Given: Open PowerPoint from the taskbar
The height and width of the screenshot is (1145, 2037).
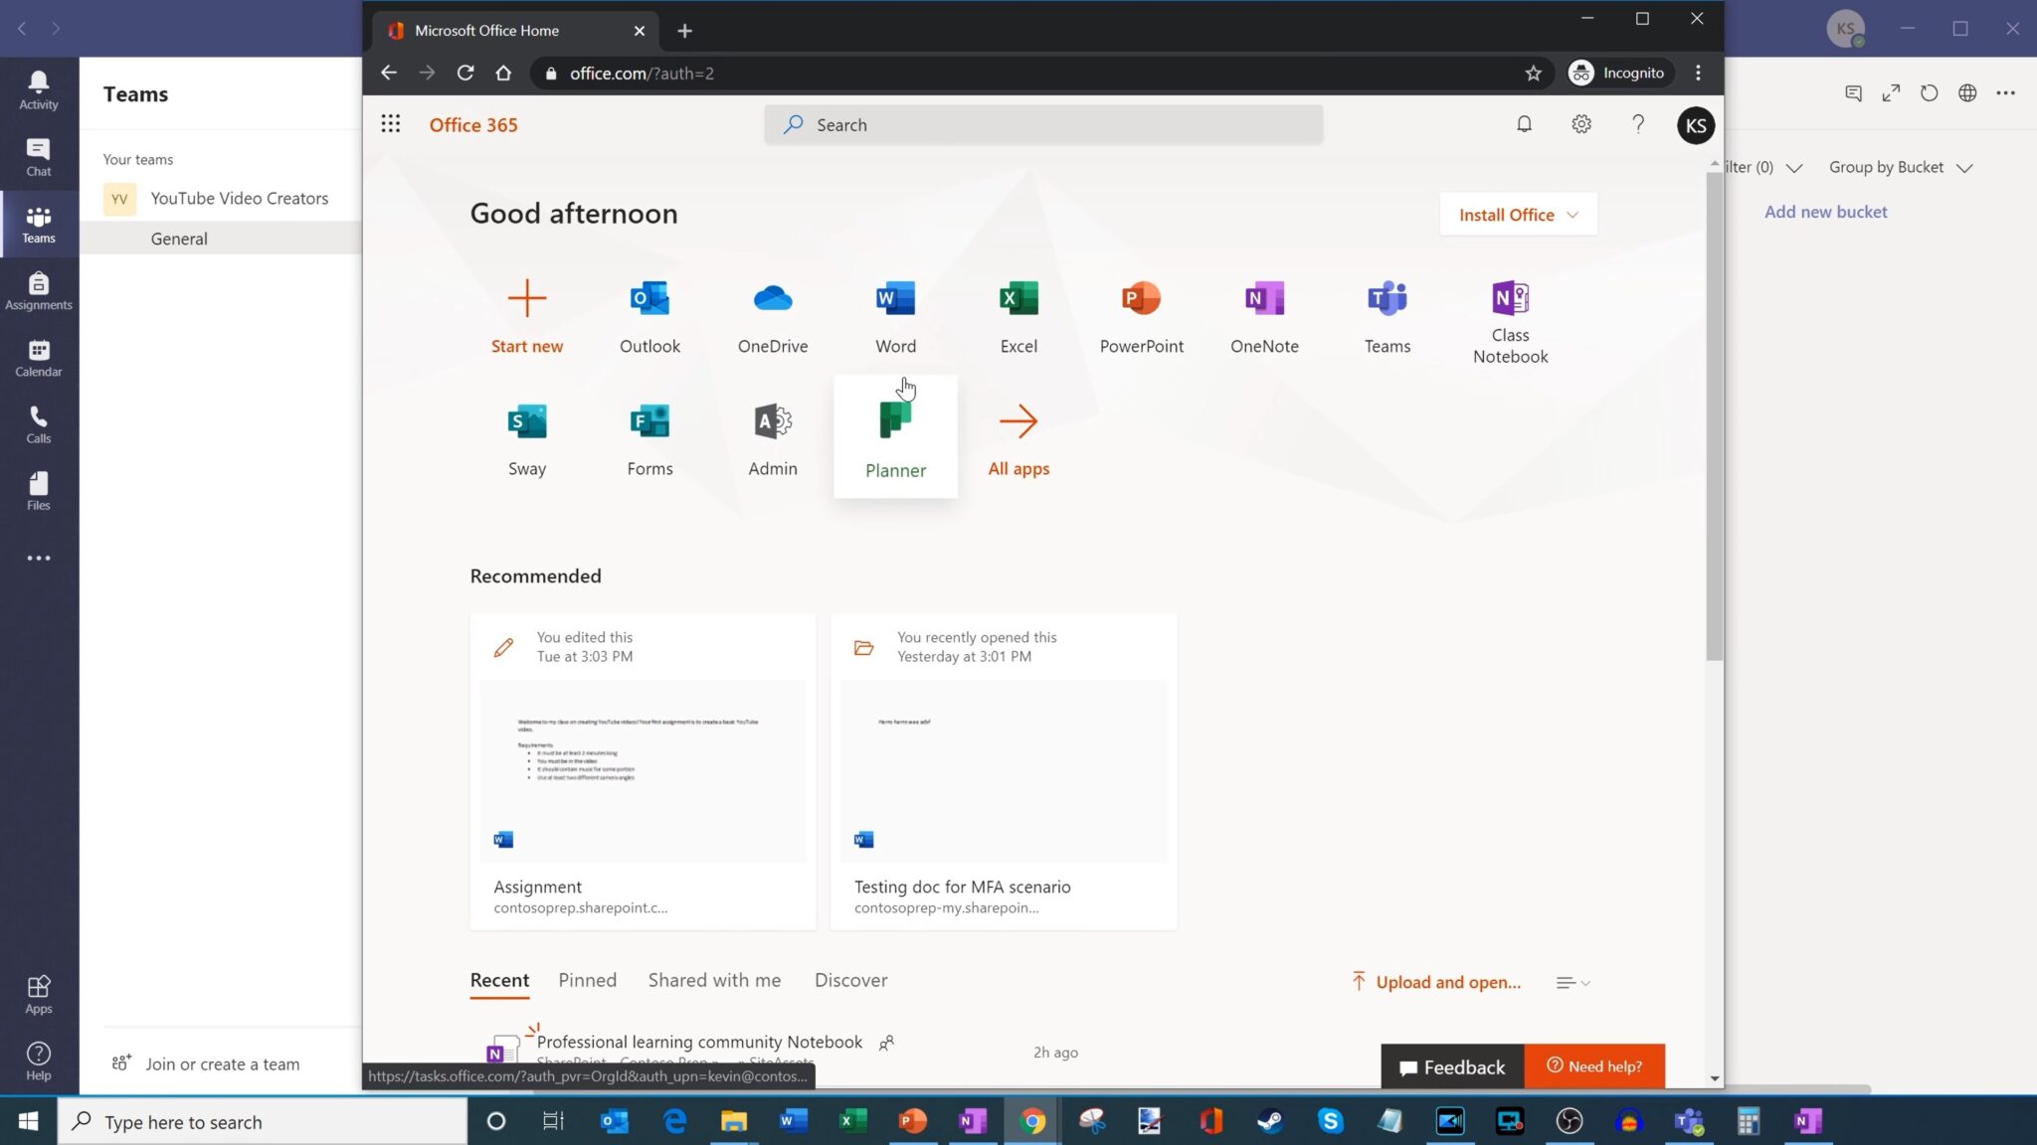Looking at the screenshot, I should [x=911, y=1121].
